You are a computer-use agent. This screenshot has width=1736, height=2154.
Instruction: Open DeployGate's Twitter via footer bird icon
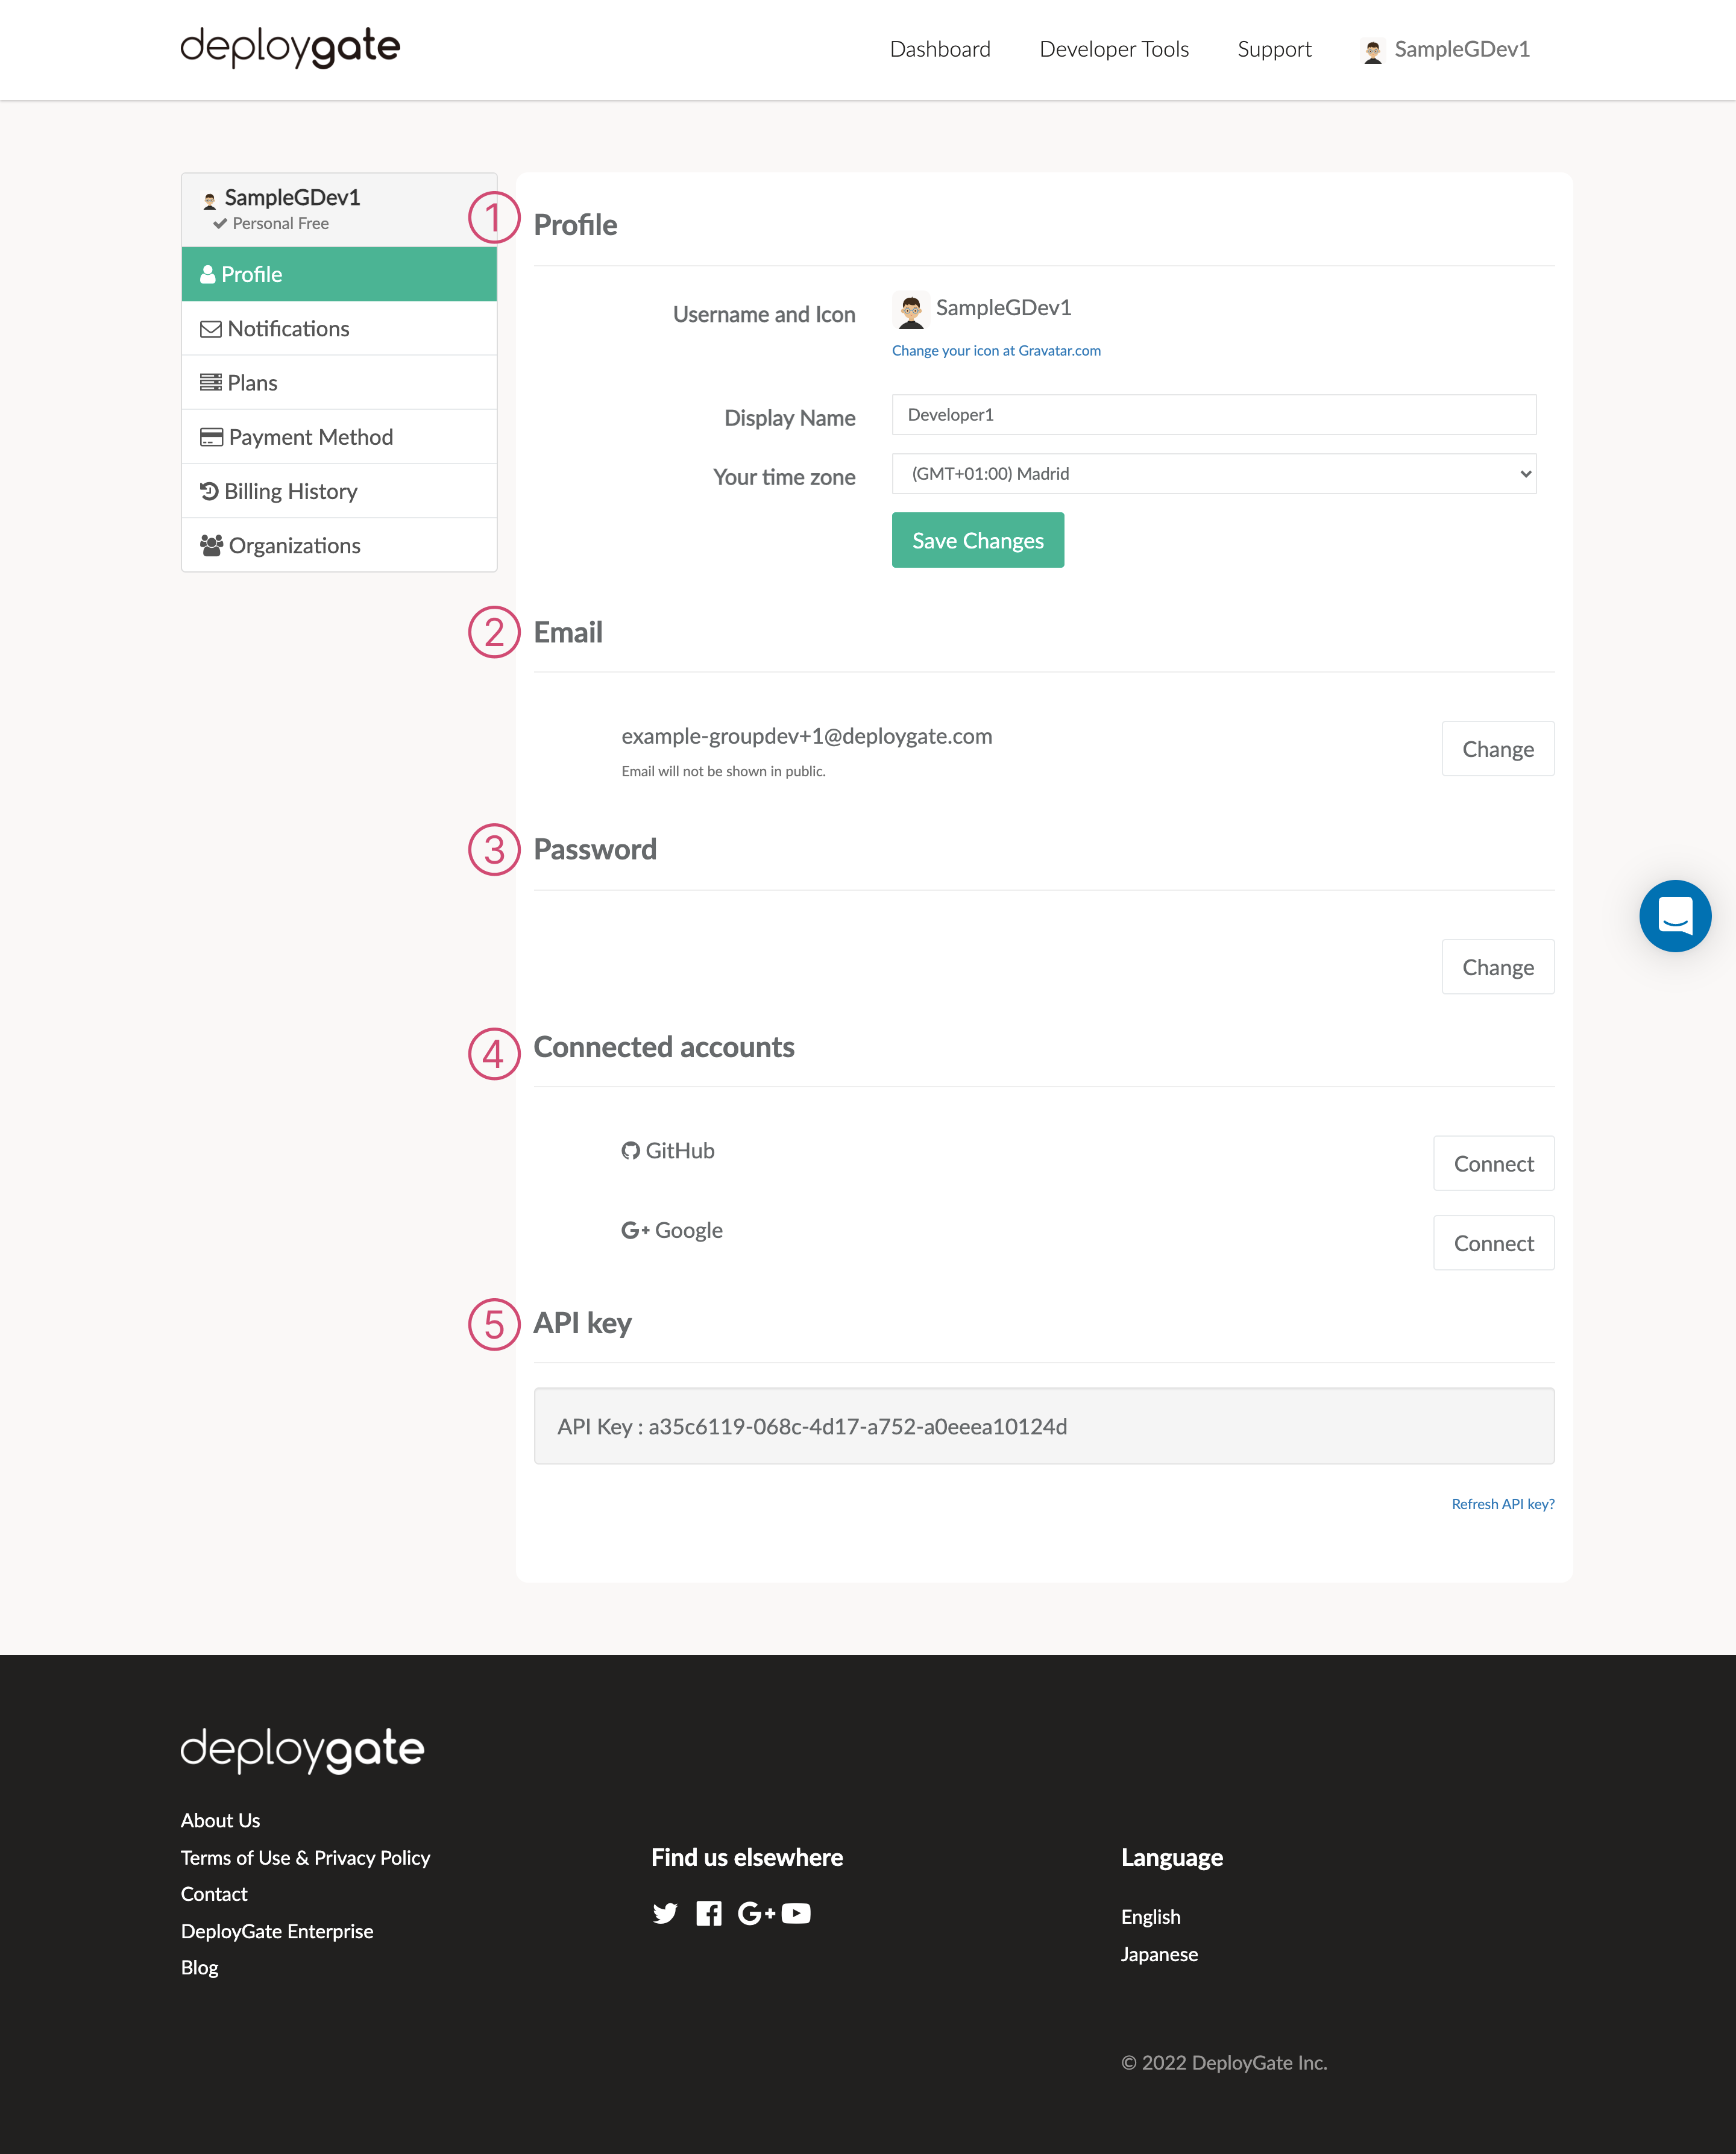tap(665, 1913)
